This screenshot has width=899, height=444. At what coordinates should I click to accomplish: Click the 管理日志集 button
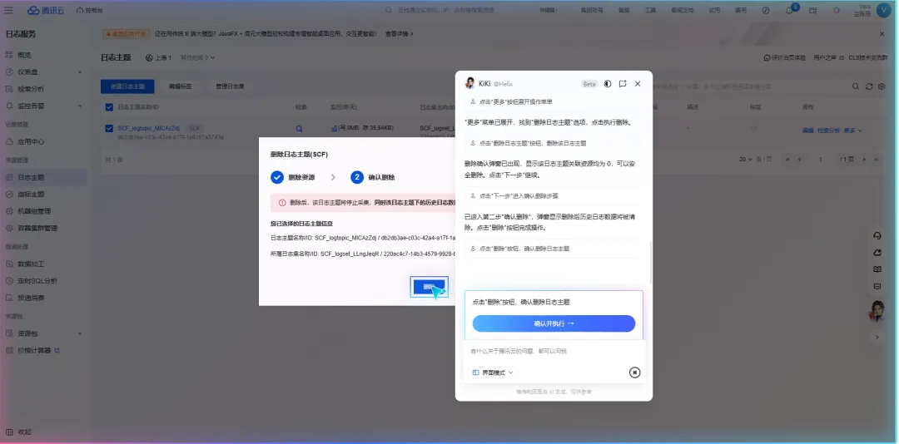coord(230,86)
